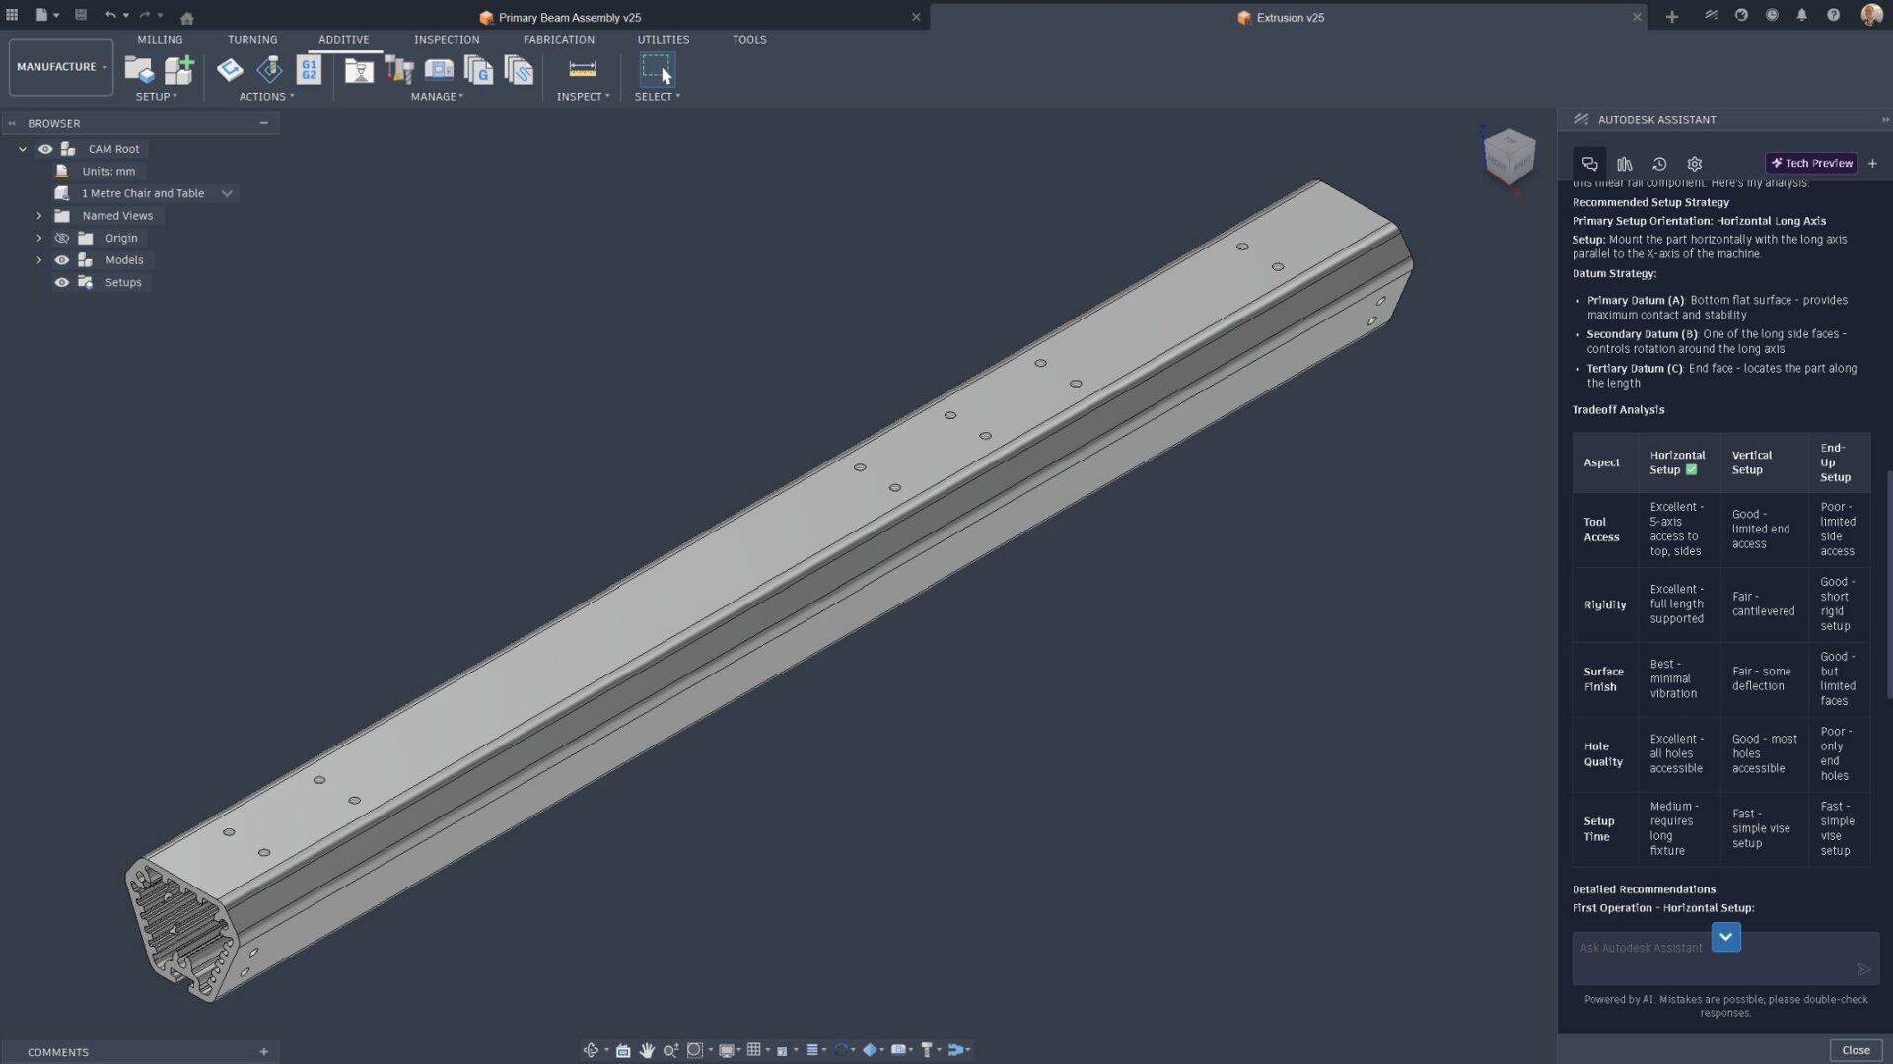Show the hidden Origin folder
The height and width of the screenshot is (1064, 1893).
pos(61,238)
